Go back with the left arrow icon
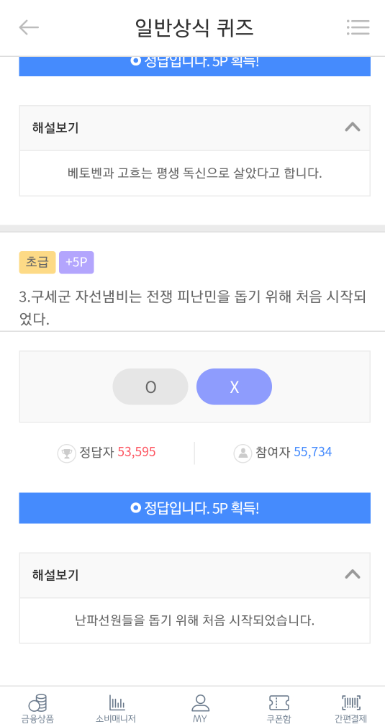Screen dimensions: 385x724 point(29,27)
